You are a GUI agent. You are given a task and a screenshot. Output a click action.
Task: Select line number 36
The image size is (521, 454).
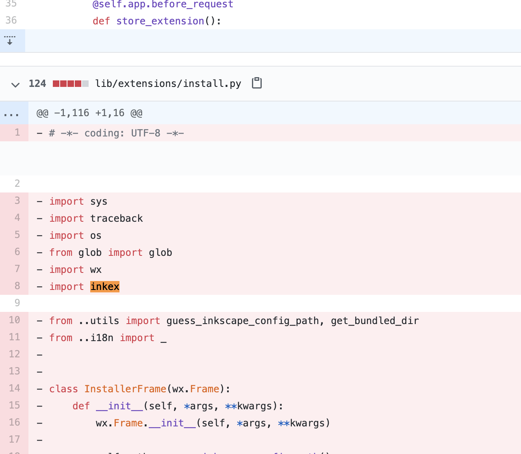coord(11,20)
